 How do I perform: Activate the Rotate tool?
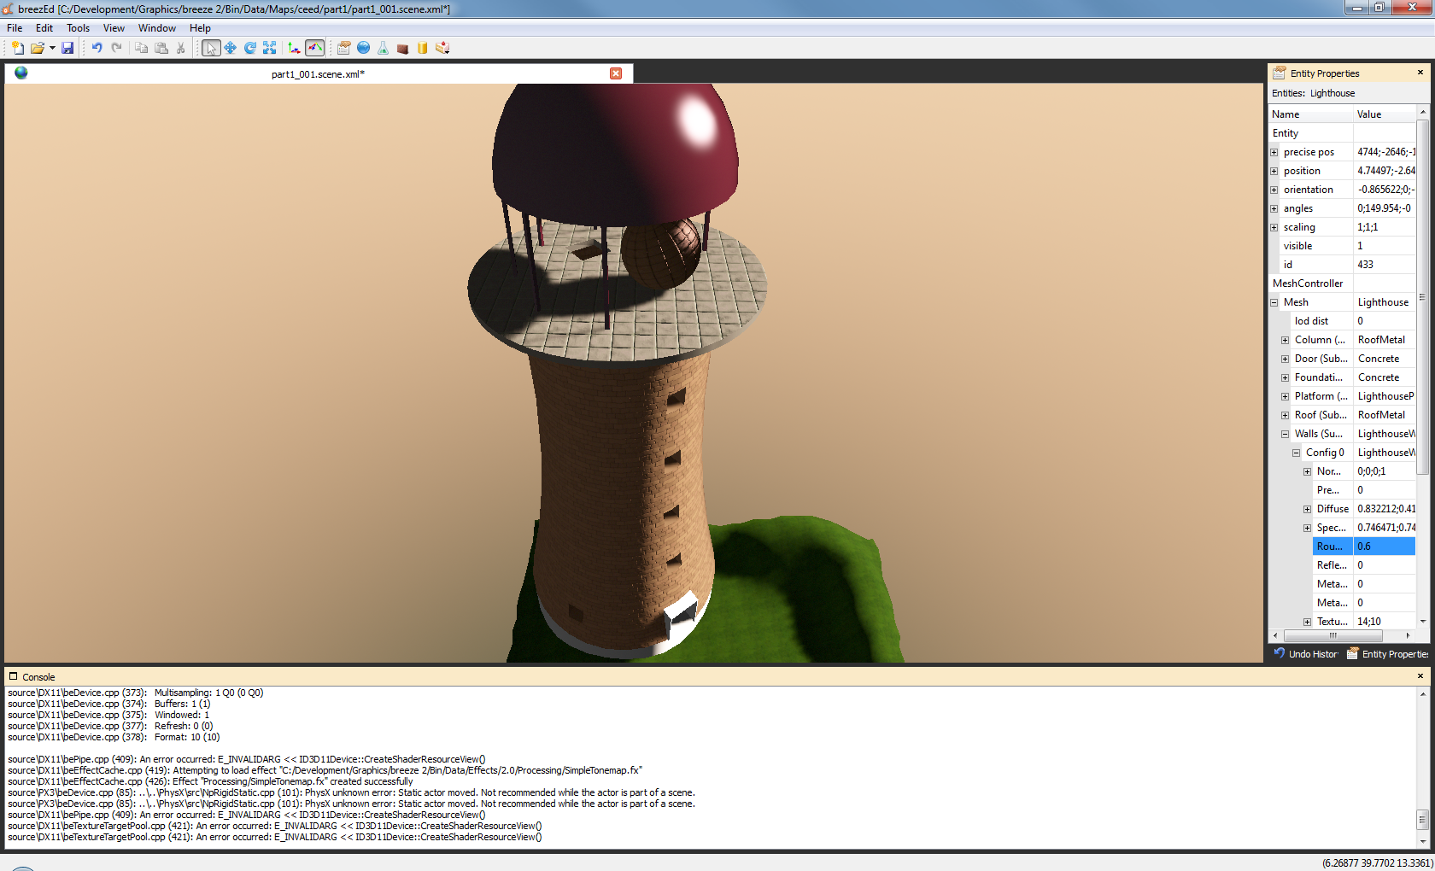point(250,48)
